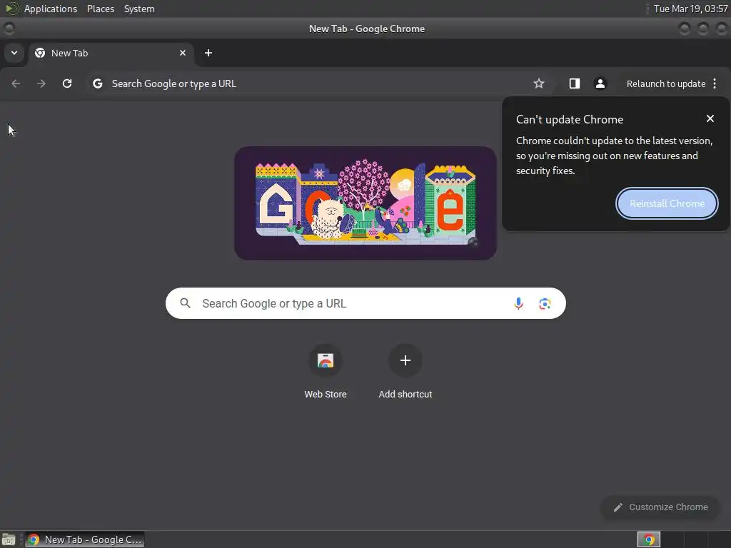Click the forward navigation arrow
The image size is (731, 548).
(x=41, y=83)
